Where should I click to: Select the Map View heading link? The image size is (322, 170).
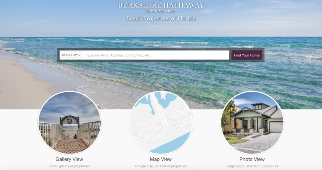(x=161, y=159)
